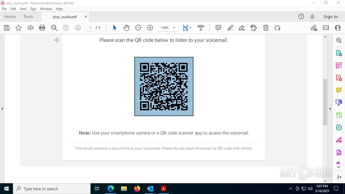The width and height of the screenshot is (345, 194).
Task: Open the View menu
Action: pos(23,9)
